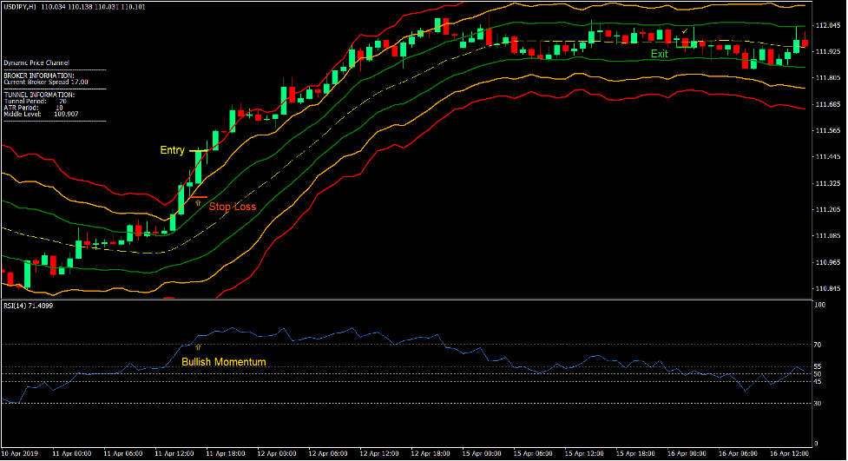This screenshot has width=848, height=461.
Task: Click the TUNNEL INFORMATION heading
Action: click(39, 94)
